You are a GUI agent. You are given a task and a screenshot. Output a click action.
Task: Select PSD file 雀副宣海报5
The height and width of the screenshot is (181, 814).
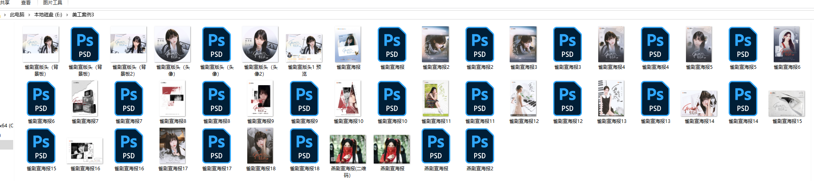(x=743, y=44)
